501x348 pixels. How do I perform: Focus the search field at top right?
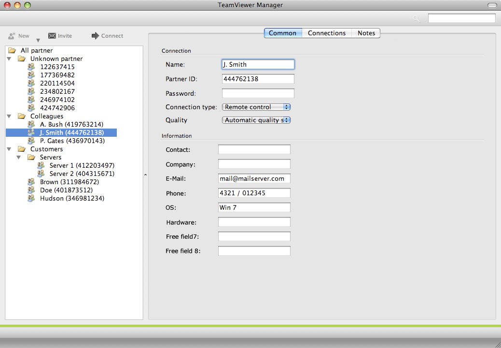(x=462, y=18)
